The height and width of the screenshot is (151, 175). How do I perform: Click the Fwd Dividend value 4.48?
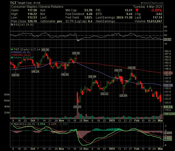(x=89, y=14)
